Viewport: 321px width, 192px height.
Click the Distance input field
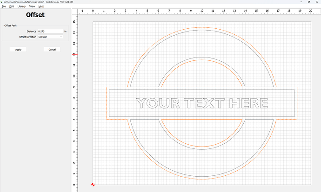50,31
